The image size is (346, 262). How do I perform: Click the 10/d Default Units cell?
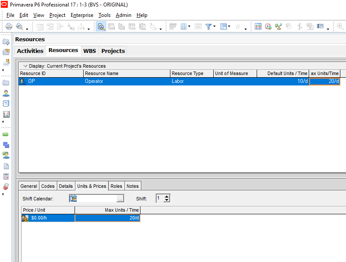283,81
